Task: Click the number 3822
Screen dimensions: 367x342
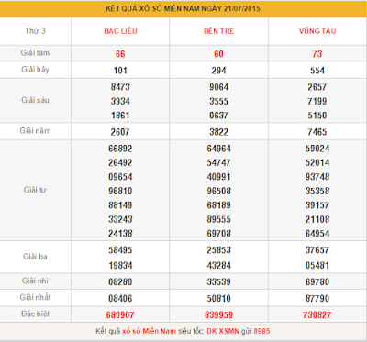Action: click(218, 132)
